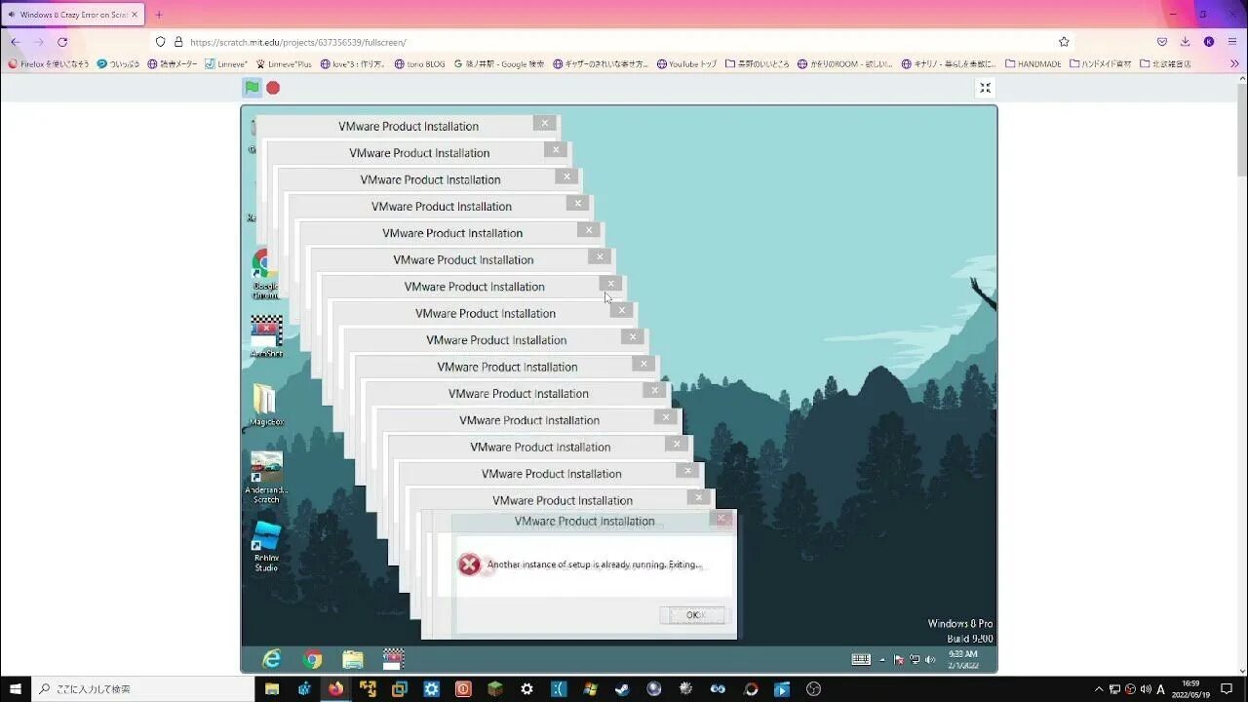Open the ついっぷる bookmark
1248x702 pixels.
coord(118,64)
